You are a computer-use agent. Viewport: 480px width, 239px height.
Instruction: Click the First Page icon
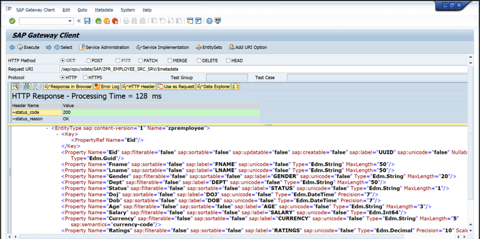point(154,21)
